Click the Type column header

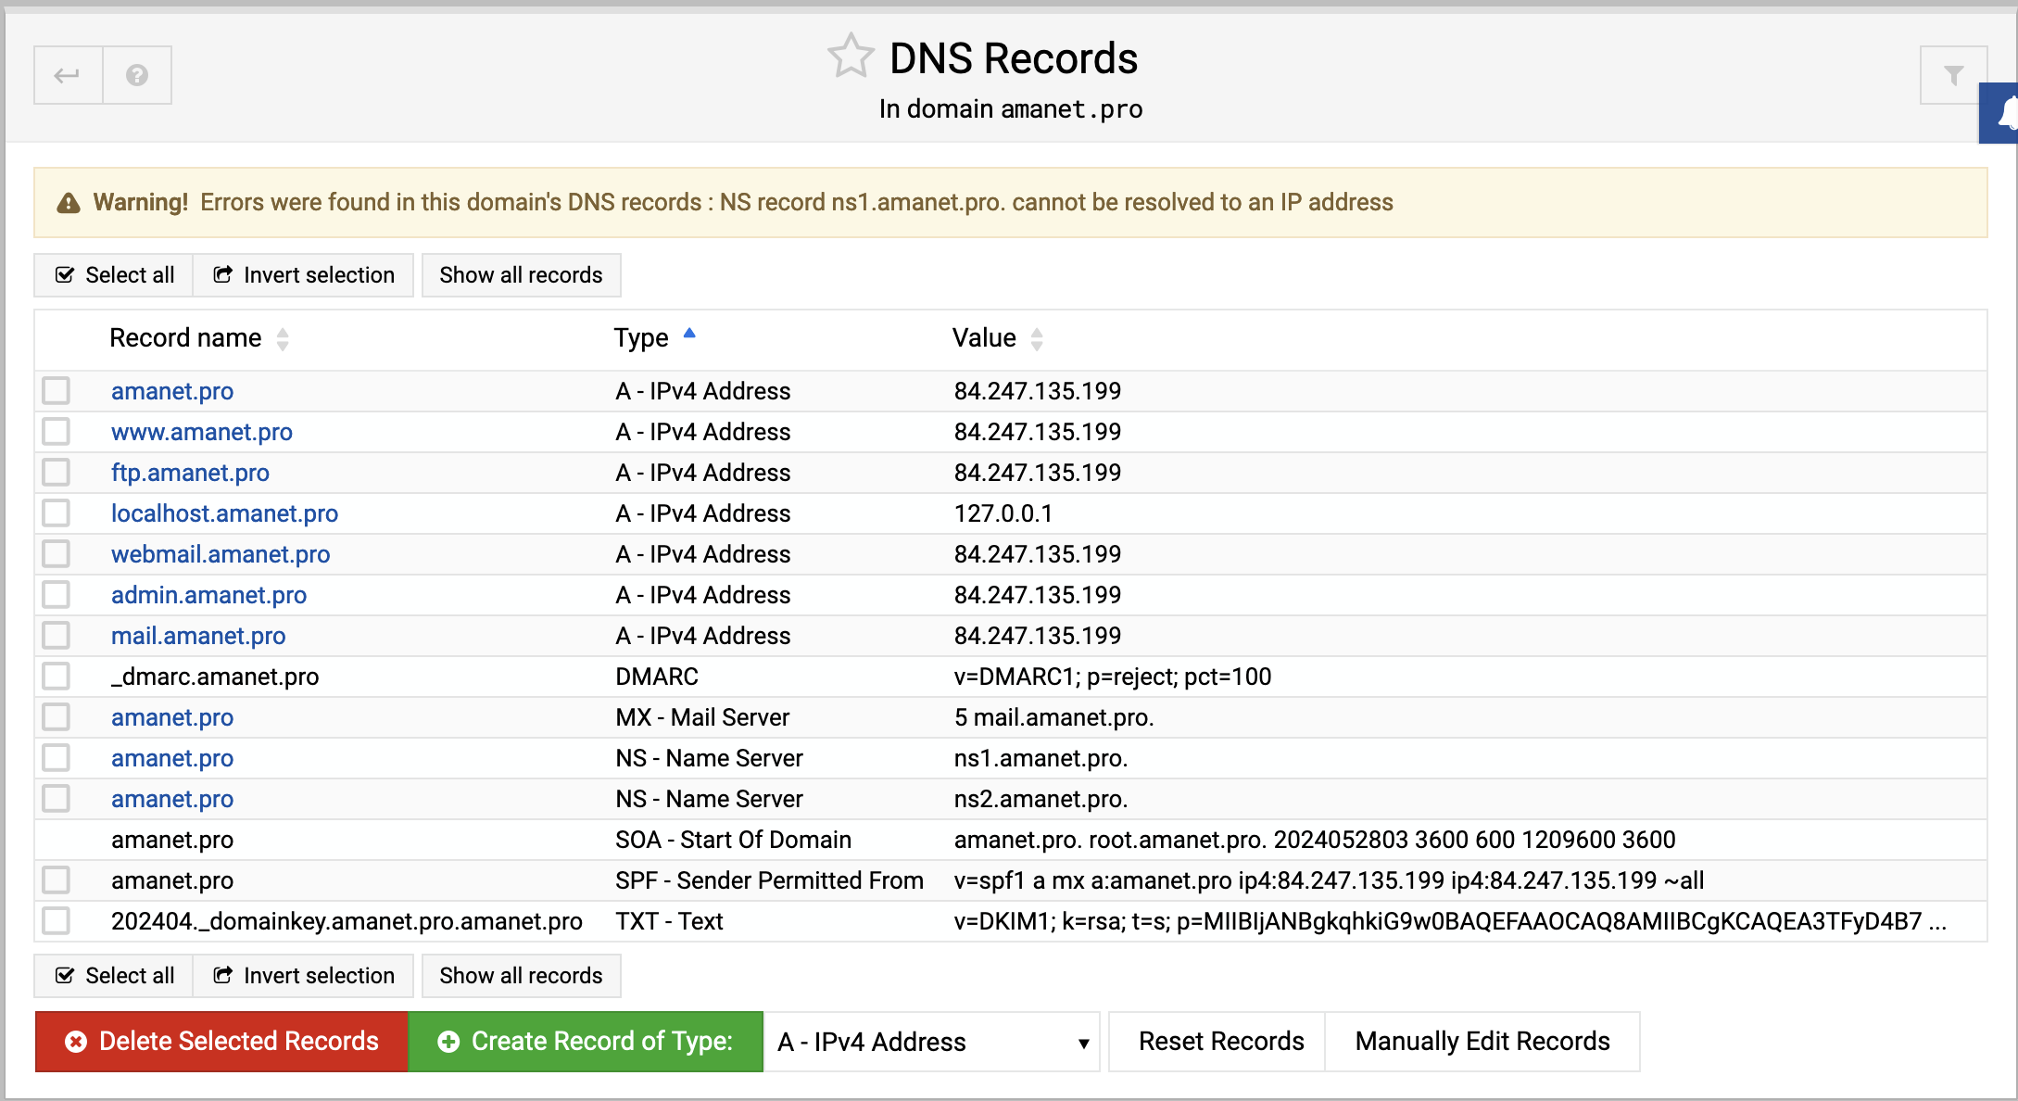click(x=641, y=338)
